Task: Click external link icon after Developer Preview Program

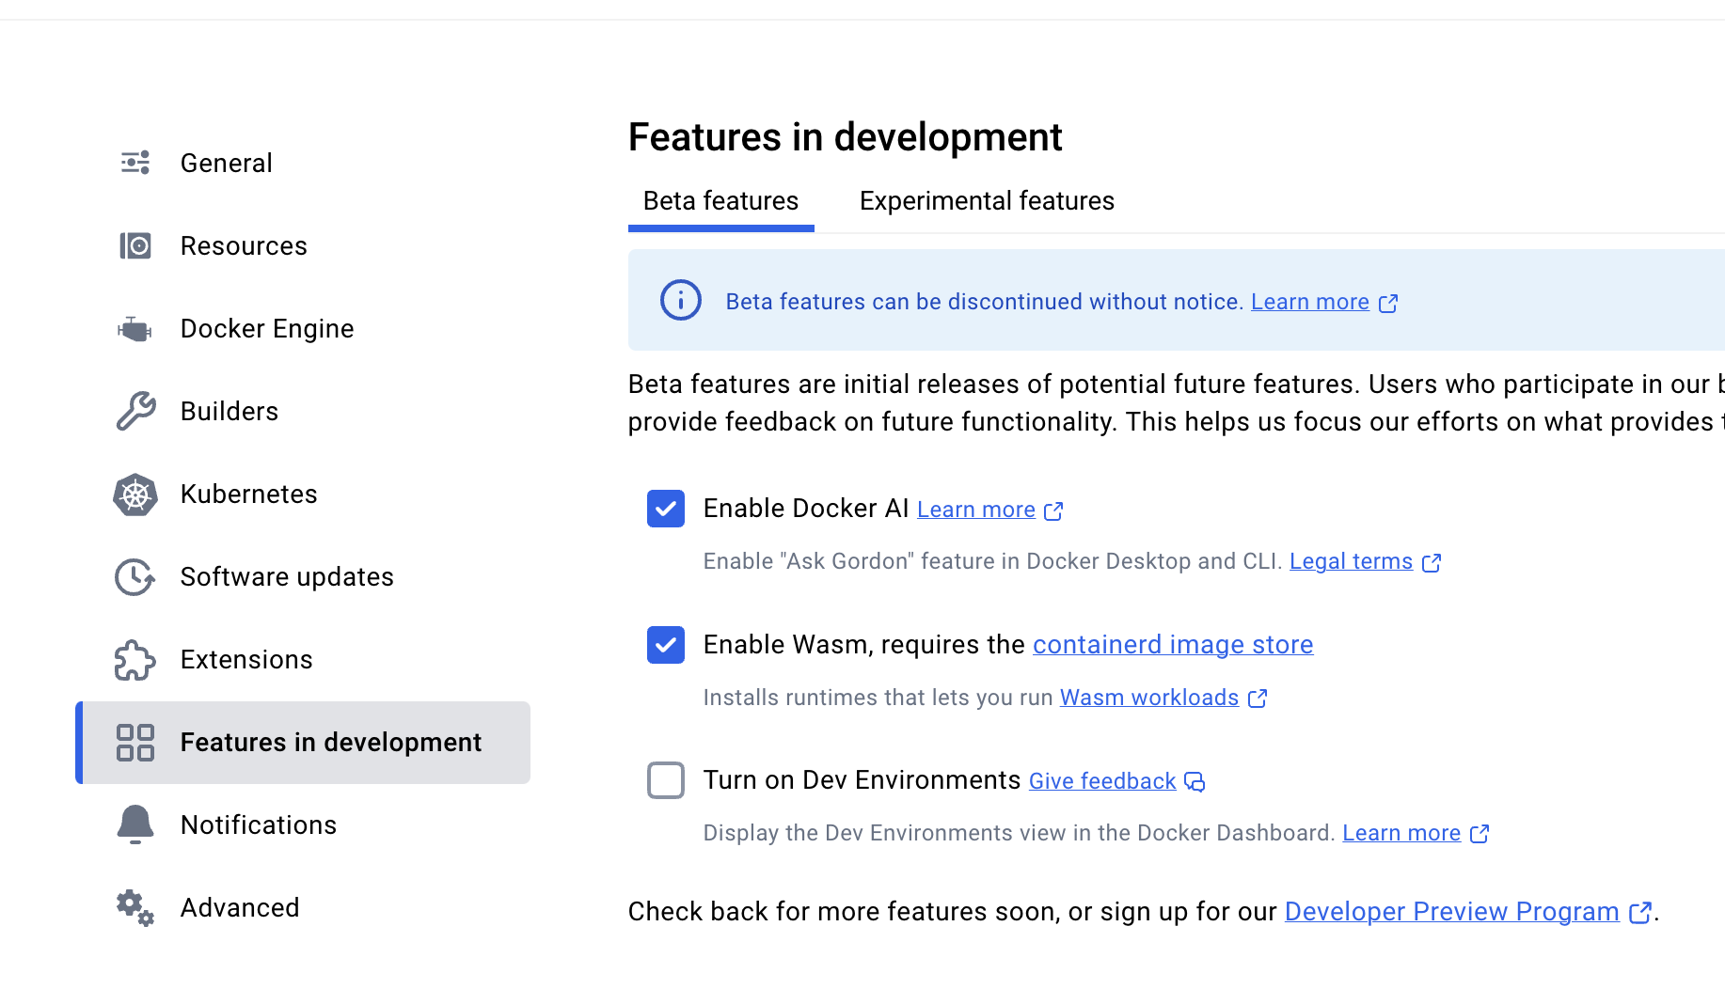Action: (1640, 913)
